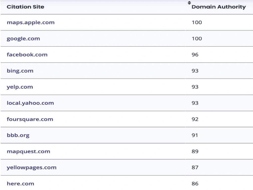This screenshot has height=190, width=253.
Task: Sort by the Domain Authority header
Action: (219, 7)
